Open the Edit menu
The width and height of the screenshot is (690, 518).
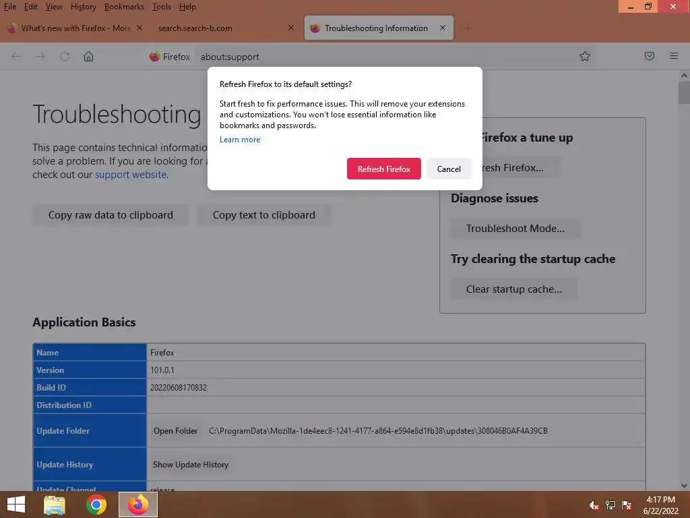[31, 7]
